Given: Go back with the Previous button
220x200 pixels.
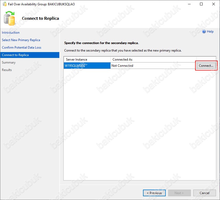Looking at the screenshot, I should [x=154, y=193].
